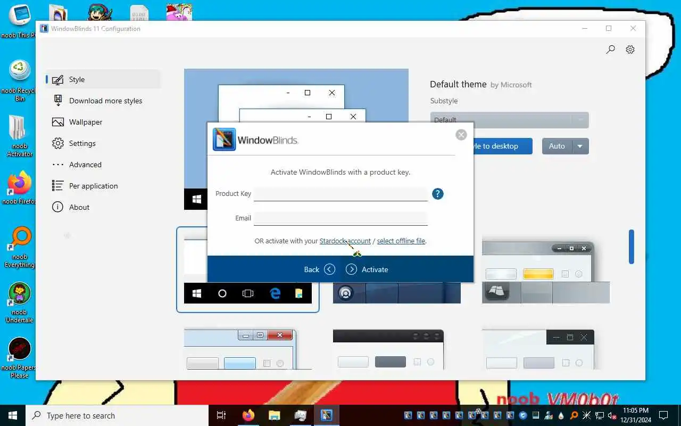681x426 pixels.
Task: Open noob Recycle Bin desktop icon
Action: point(19,80)
